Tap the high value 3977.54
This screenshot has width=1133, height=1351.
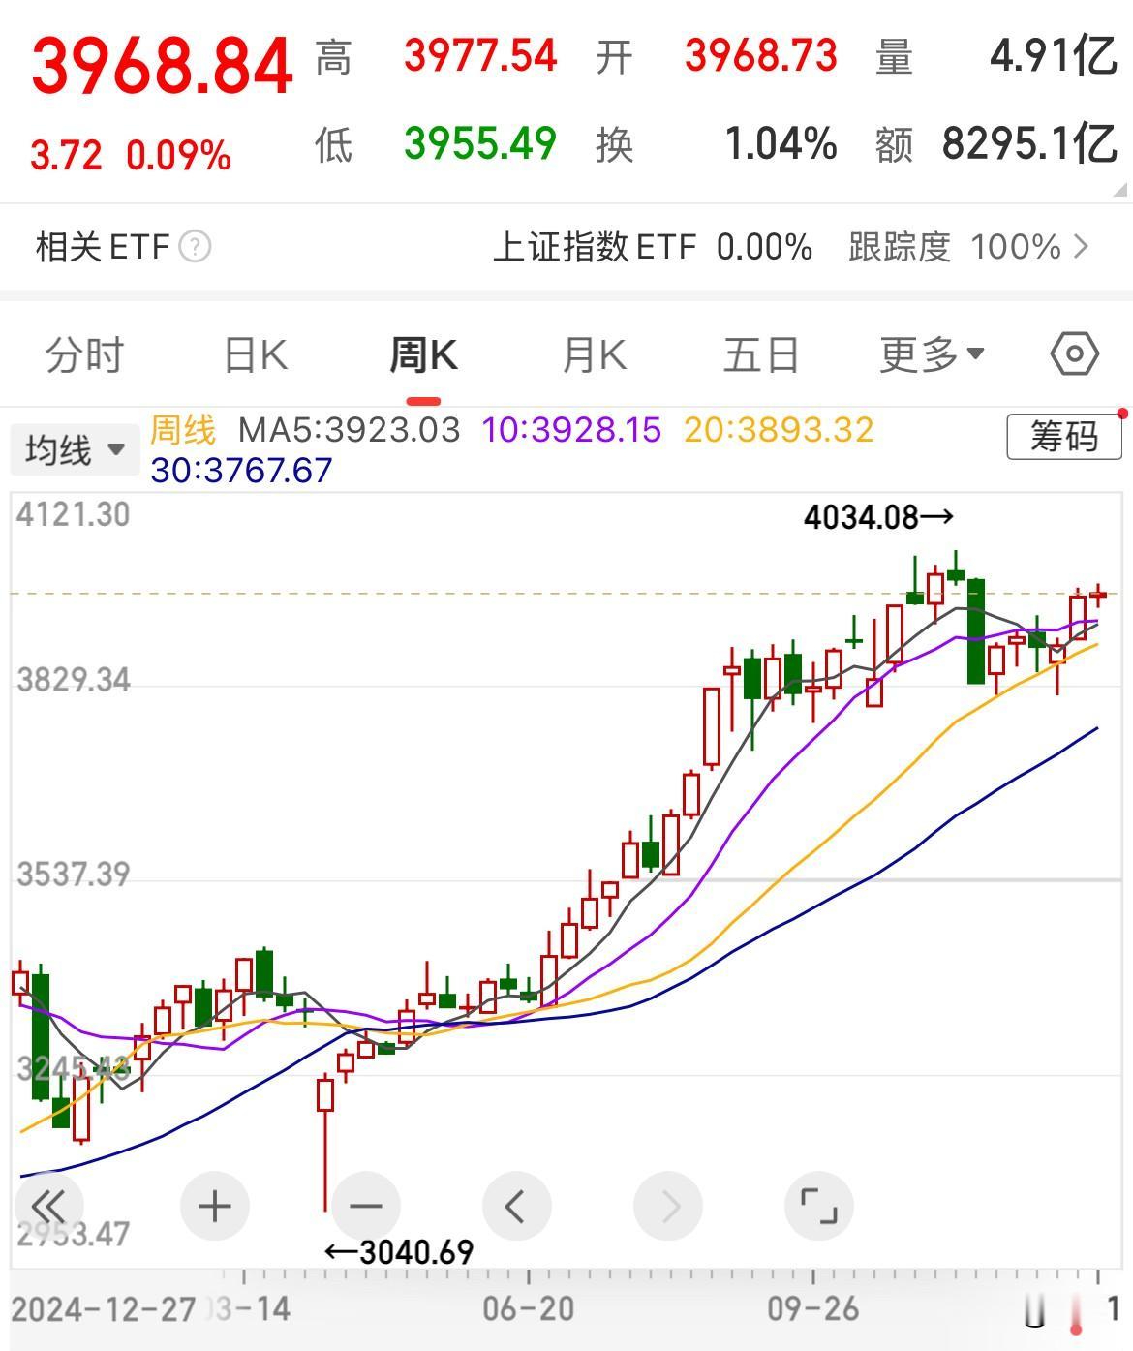pos(480,55)
